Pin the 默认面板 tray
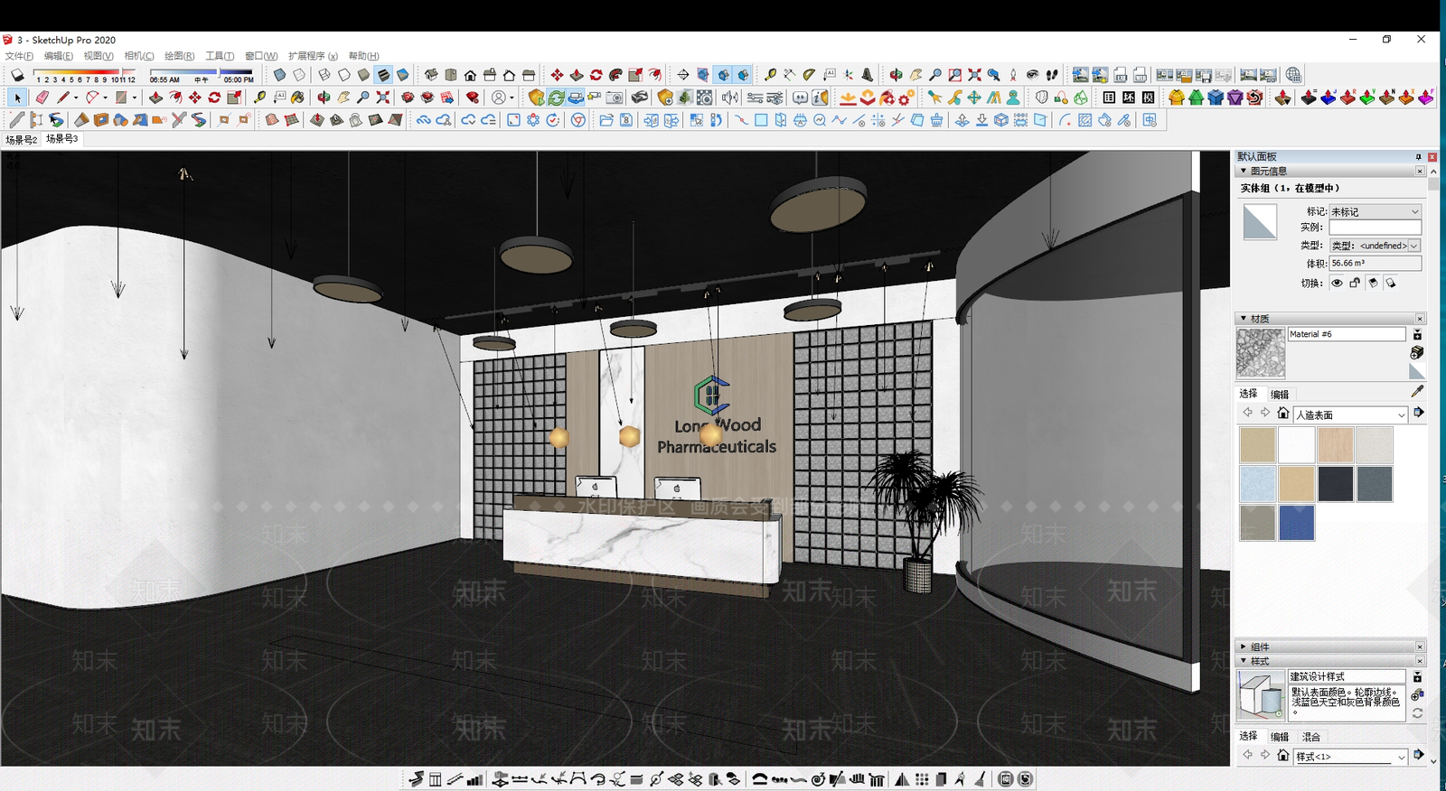The height and width of the screenshot is (791, 1446). [x=1418, y=157]
